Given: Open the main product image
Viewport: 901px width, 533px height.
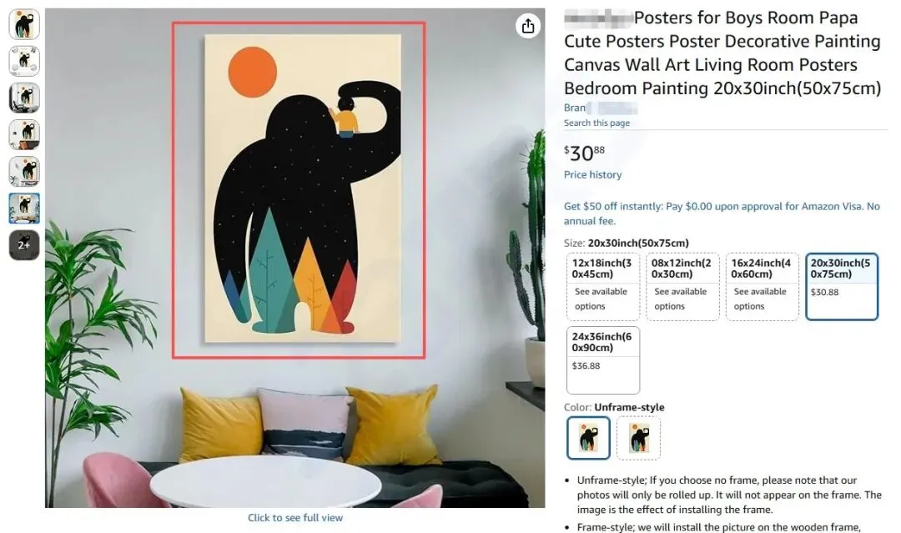Looking at the screenshot, I should [295, 258].
